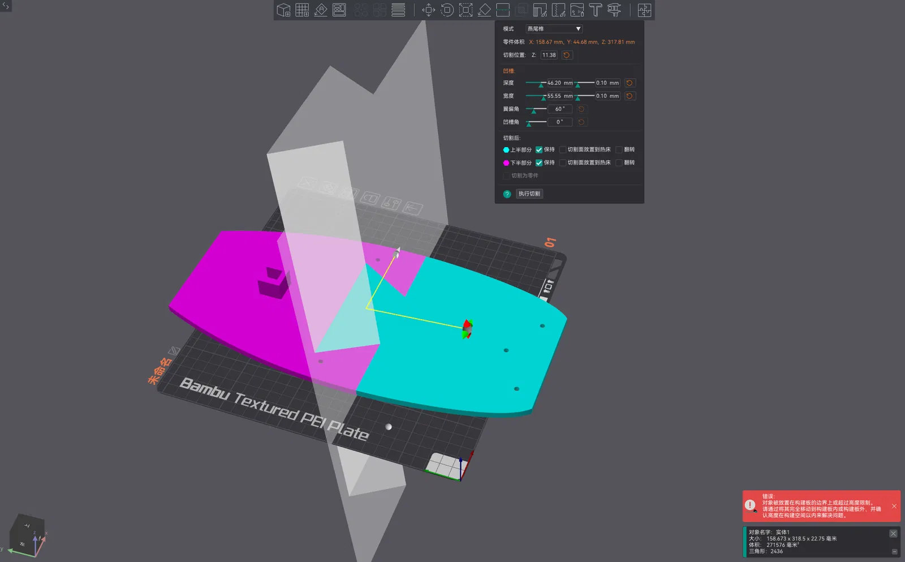905x562 pixels.
Task: Click the cut plane rotation gizmo handle
Action: 468,329
